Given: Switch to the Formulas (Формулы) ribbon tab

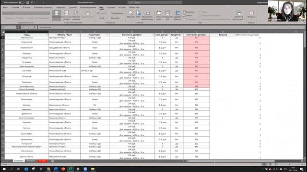Looking at the screenshot, I should click(61, 8).
